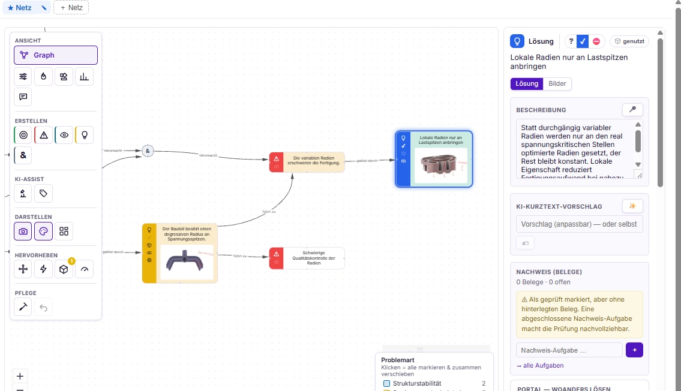The width and height of the screenshot is (681, 391).
Task: Highlight with the lightning bolt icon
Action: (x=43, y=269)
